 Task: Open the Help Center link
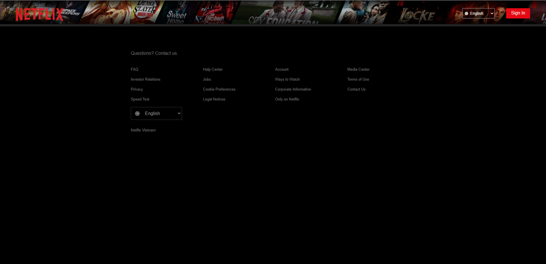[x=213, y=69]
